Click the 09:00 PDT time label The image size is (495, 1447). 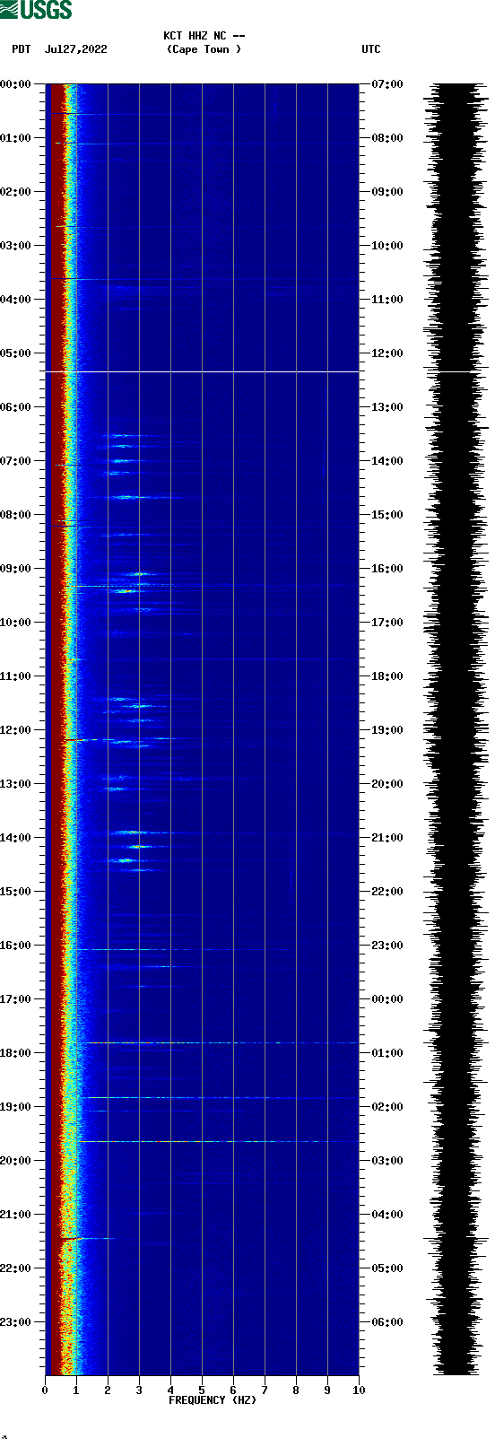[x=16, y=569]
